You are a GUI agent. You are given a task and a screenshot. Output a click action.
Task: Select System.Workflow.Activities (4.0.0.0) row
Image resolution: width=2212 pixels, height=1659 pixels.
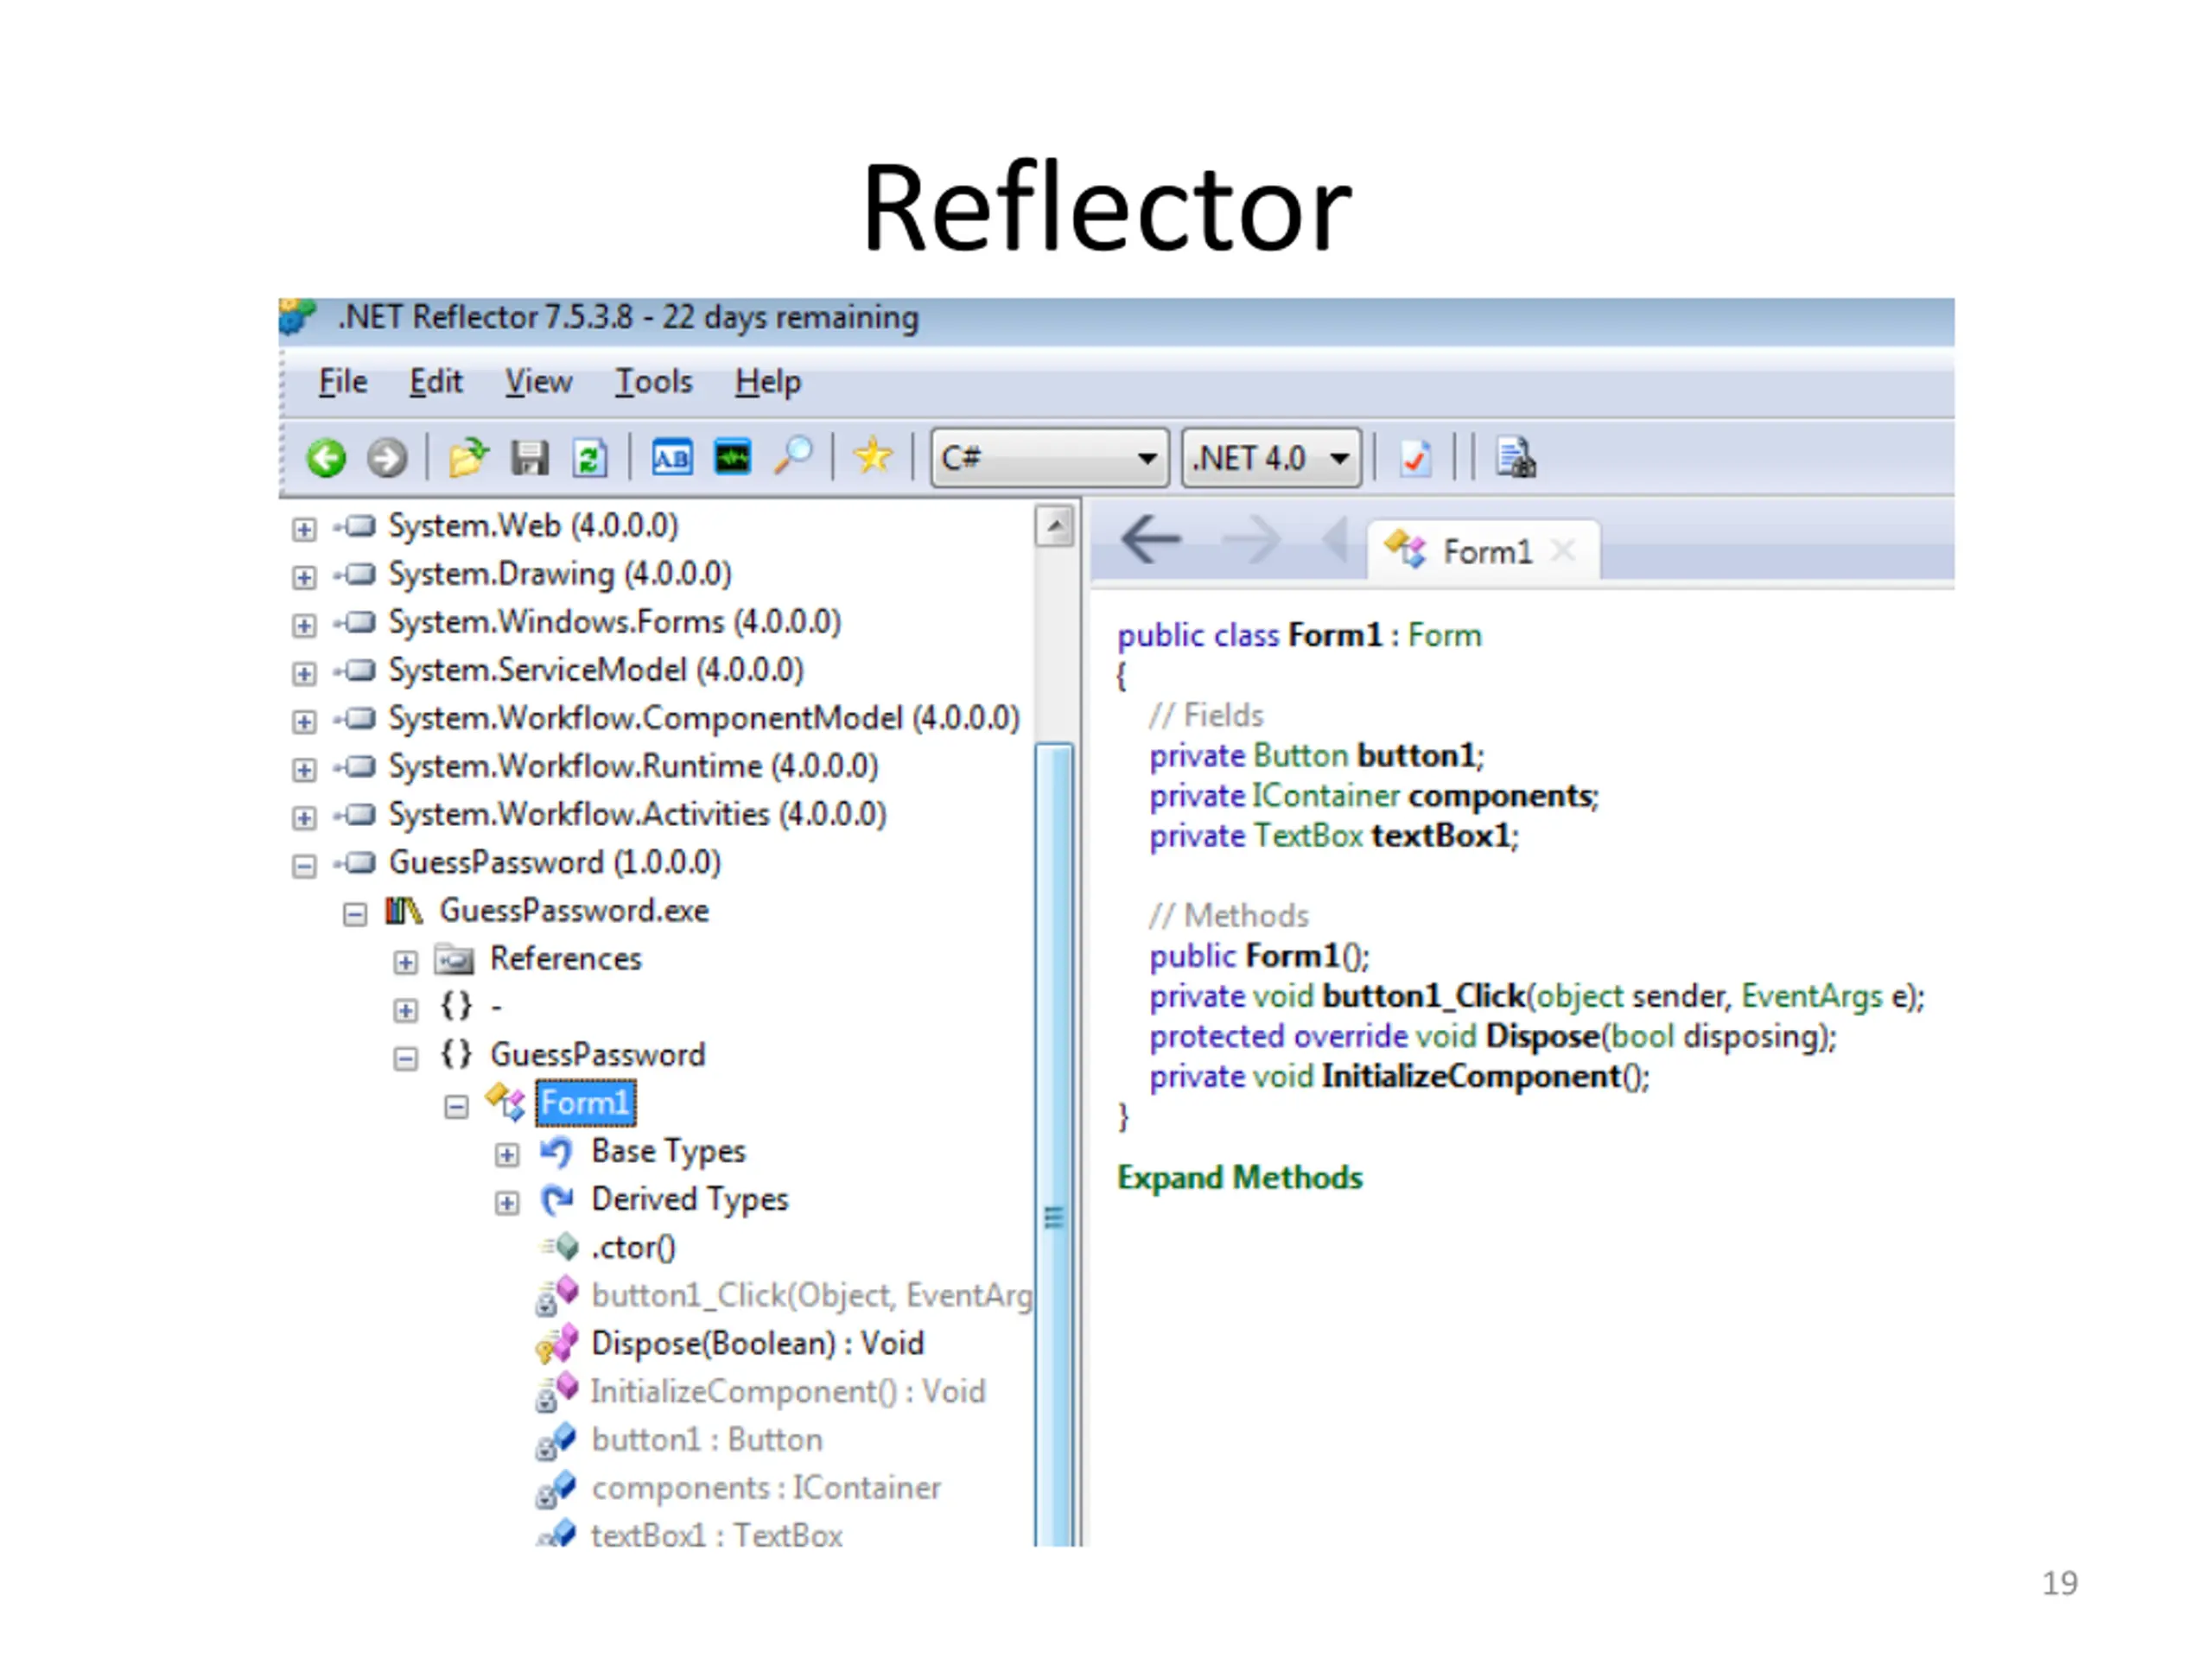coord(637,815)
